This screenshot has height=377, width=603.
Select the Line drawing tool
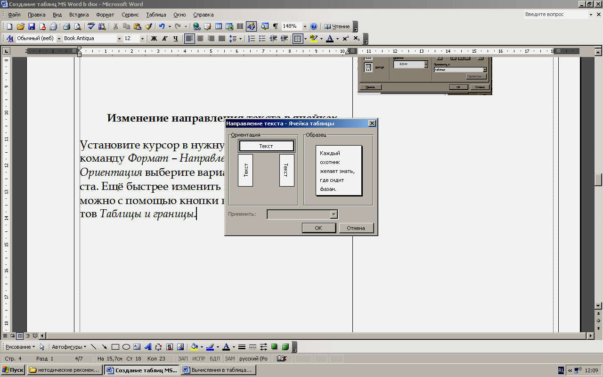pyautogui.click(x=93, y=347)
